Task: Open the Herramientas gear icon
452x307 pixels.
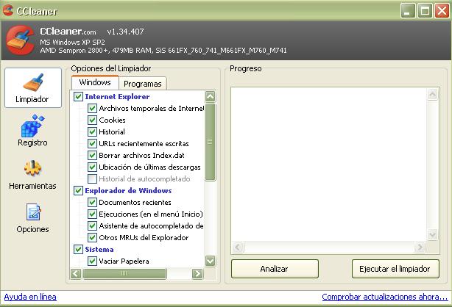Action: [x=32, y=167]
